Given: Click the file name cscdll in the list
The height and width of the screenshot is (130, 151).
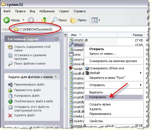Looking at the screenshot, I should pyautogui.click(x=79, y=73).
